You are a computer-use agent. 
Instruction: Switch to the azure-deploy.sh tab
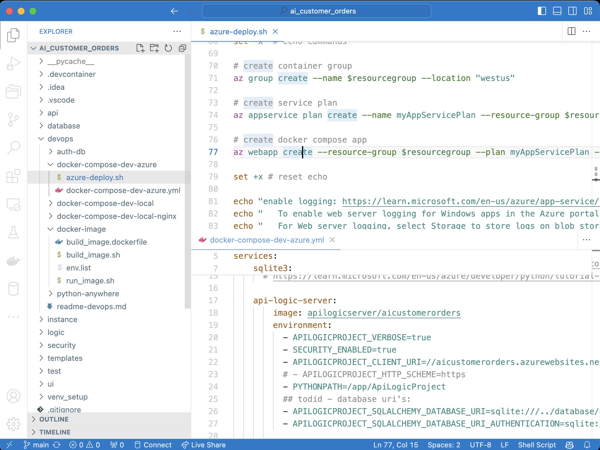[x=238, y=32]
